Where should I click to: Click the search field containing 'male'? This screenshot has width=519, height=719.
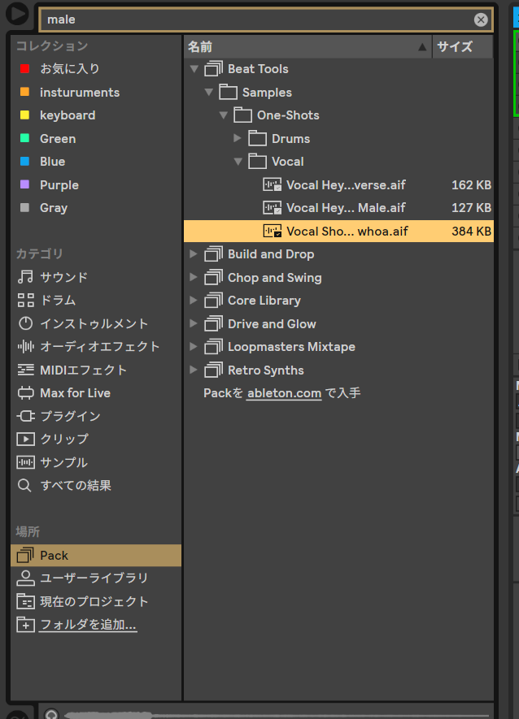coord(252,19)
